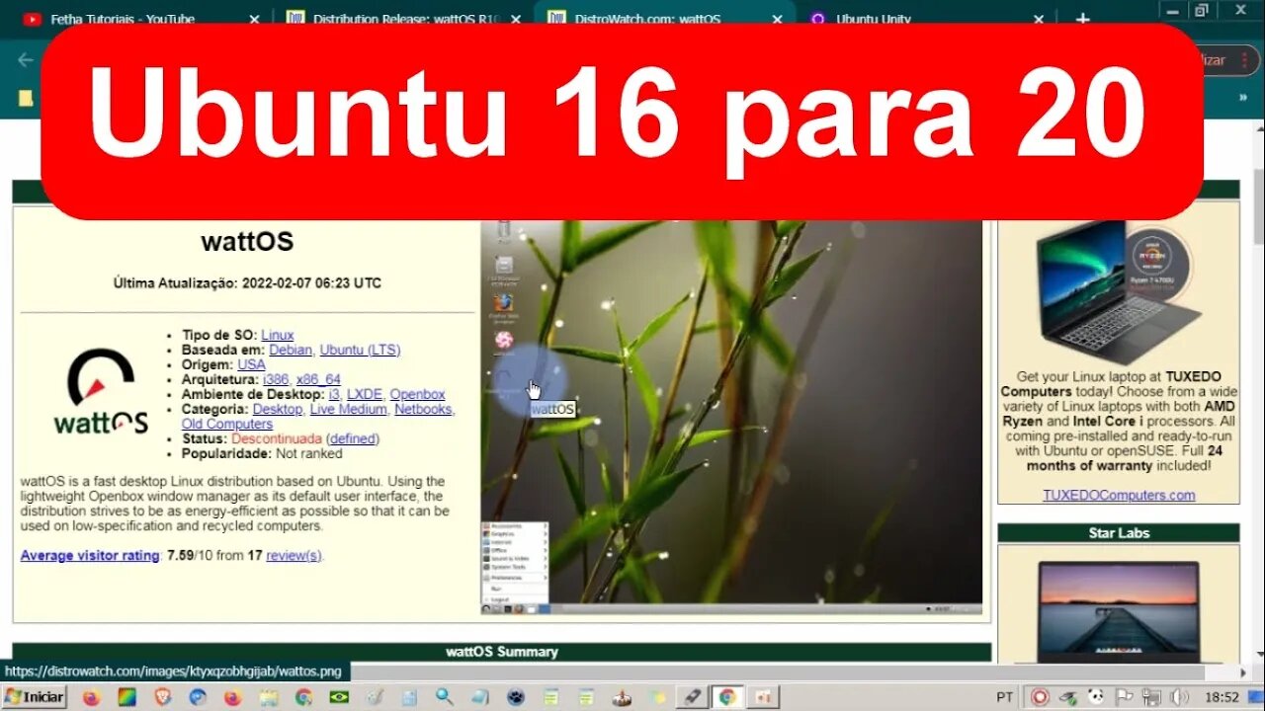Click the panda icon in system tray
The image size is (1265, 711).
1095,697
